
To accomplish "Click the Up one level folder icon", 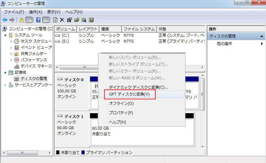I will tap(21, 20).
